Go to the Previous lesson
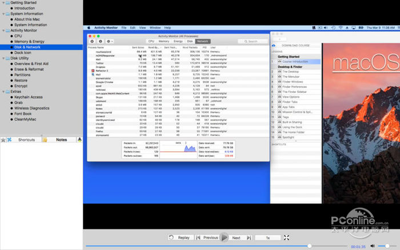Viewport: 400px width, 250px height. click(x=207, y=237)
